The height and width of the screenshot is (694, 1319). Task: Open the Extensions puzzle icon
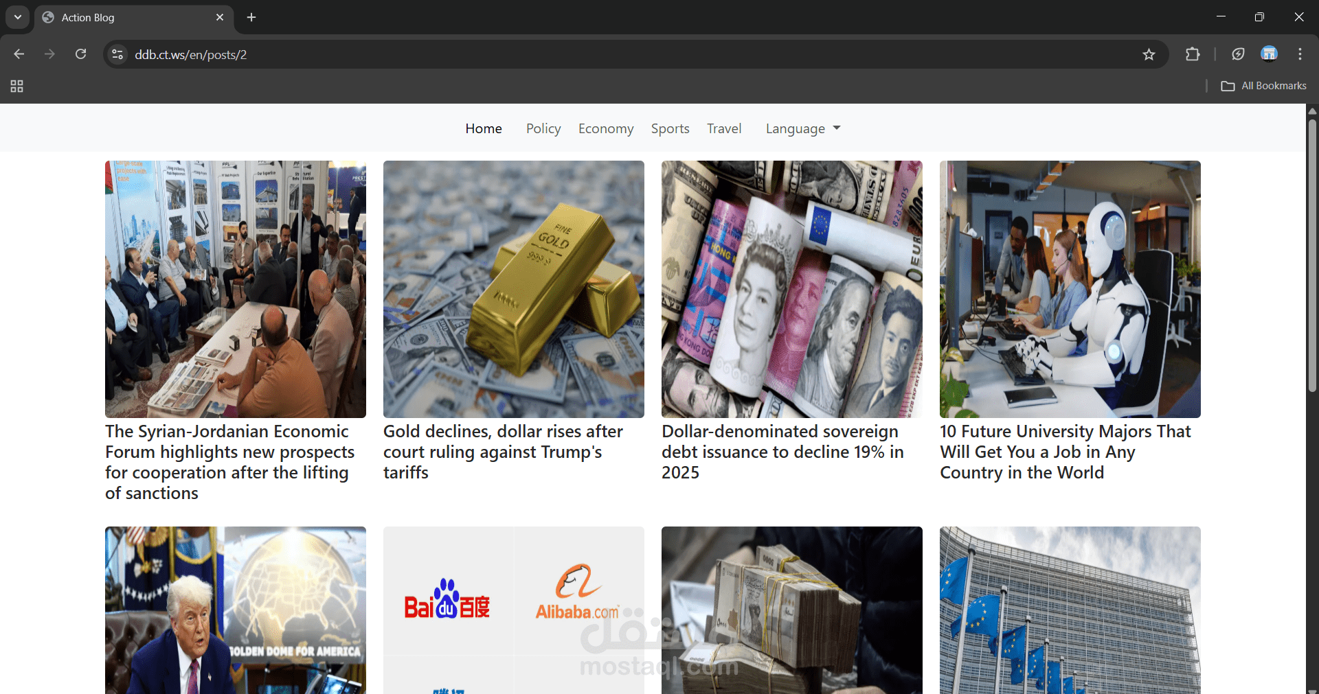(1193, 54)
